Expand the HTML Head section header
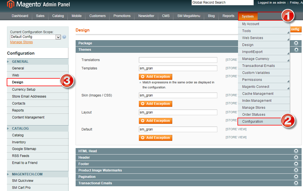Image resolution: width=303 pixels, height=191 pixels. tap(188, 151)
